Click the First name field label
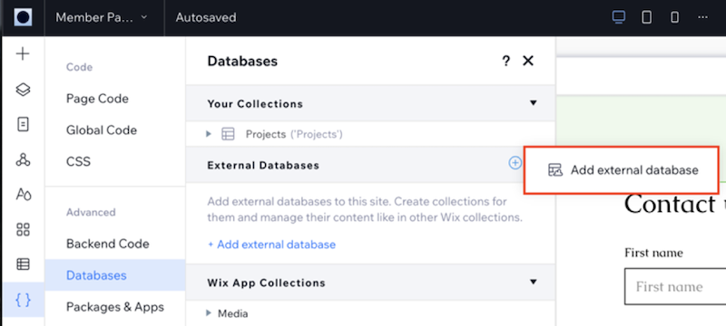The width and height of the screenshot is (726, 326). click(653, 253)
